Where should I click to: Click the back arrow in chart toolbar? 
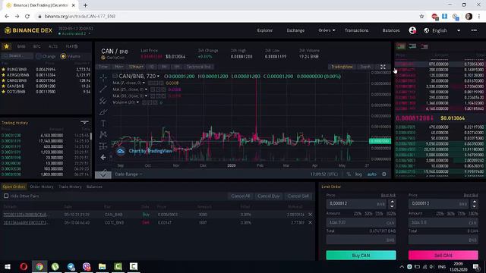point(103,157)
